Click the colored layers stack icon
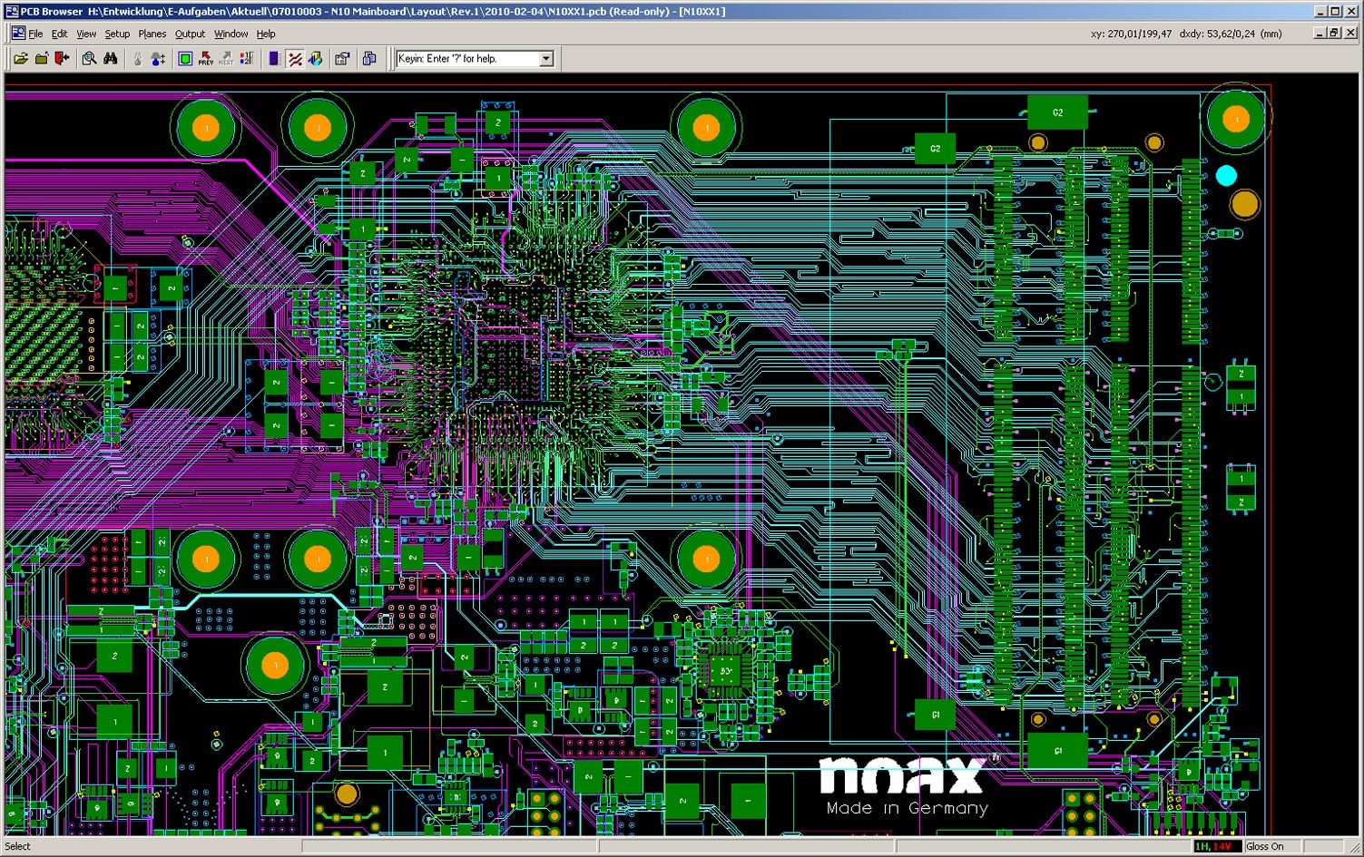 pos(315,59)
